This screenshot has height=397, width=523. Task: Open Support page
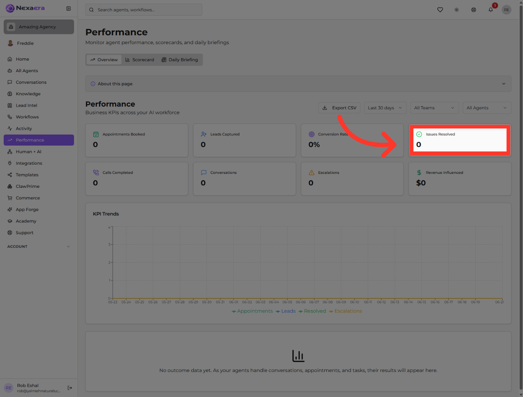(x=39, y=233)
